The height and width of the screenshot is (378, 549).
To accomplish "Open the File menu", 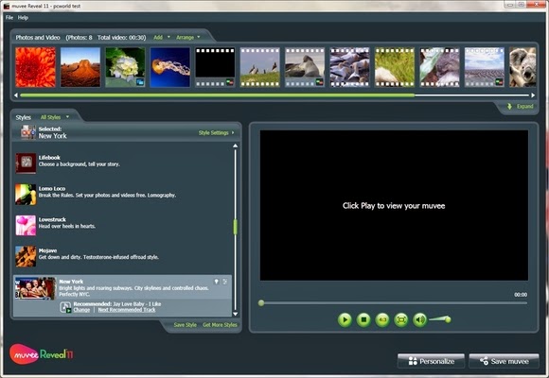I will coord(9,18).
